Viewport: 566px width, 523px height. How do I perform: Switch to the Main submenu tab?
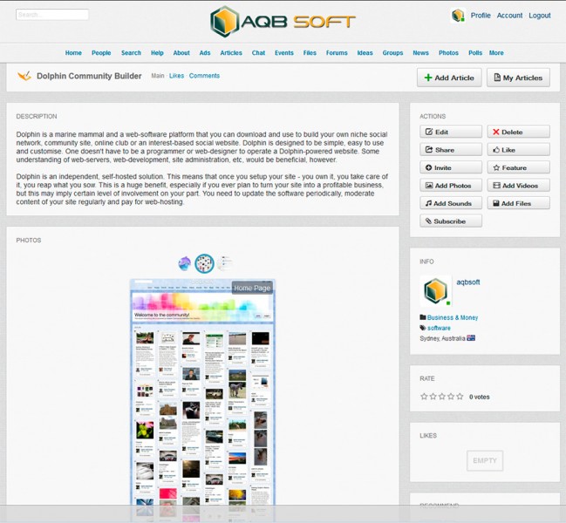tap(157, 76)
